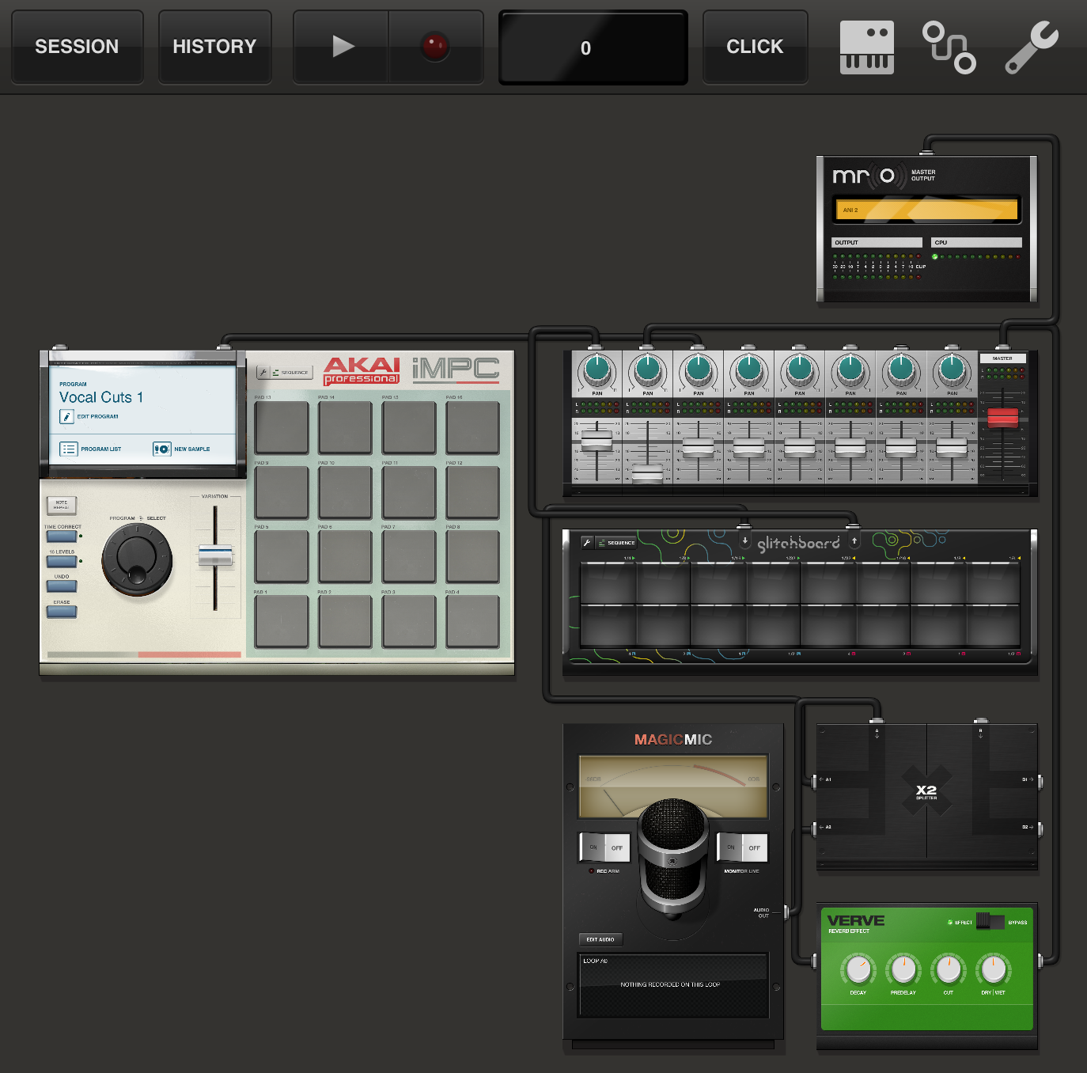Click the Program Select rotary dial
This screenshot has height=1073, width=1087.
coord(137,559)
